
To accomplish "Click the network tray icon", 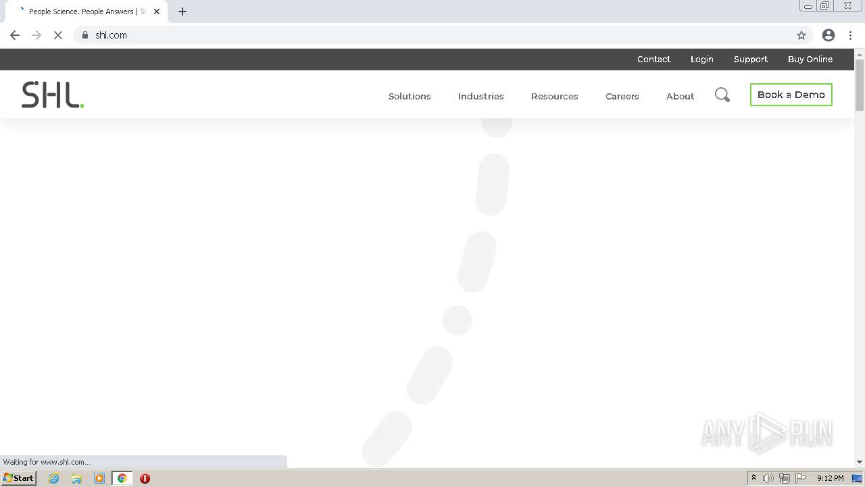I will tap(785, 478).
